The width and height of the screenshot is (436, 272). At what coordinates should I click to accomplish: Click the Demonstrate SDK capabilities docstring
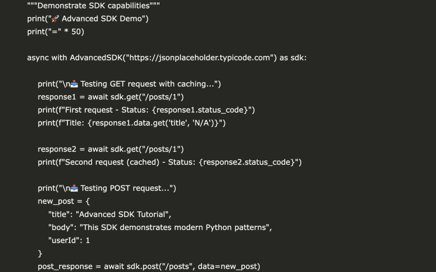[x=94, y=6]
